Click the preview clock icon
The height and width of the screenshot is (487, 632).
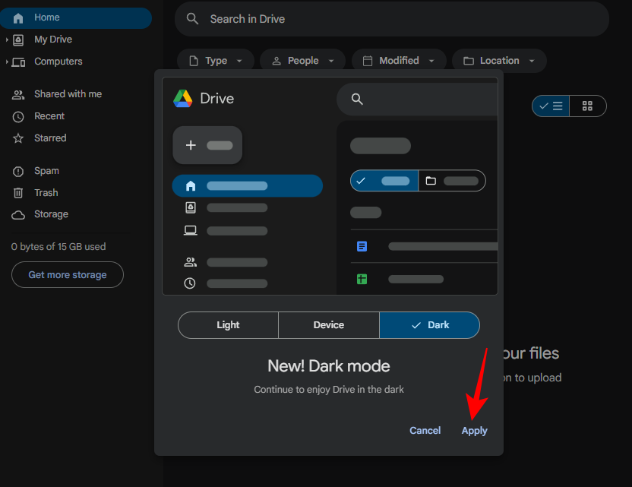pos(190,283)
